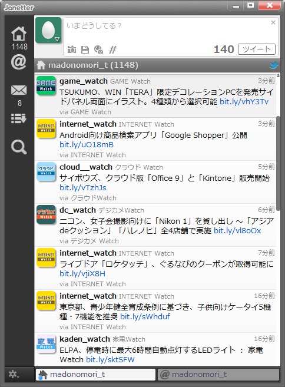
Task: Save draft with floppy disk icon
Action: [x=85, y=49]
